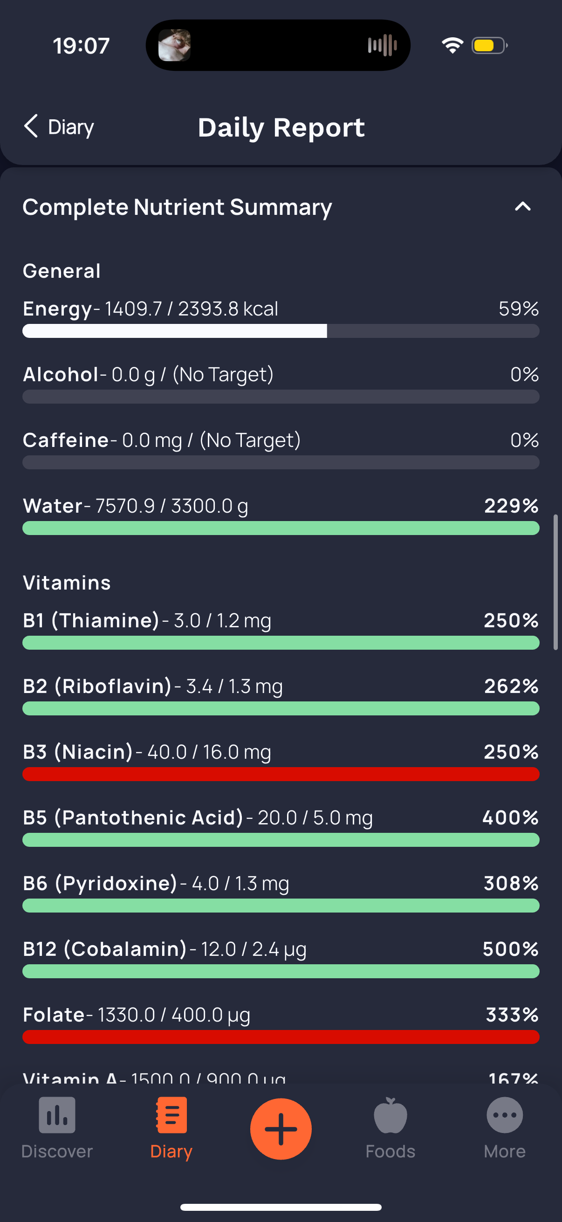
Task: Collapse the Complete Nutrient Summary section
Action: 523,206
